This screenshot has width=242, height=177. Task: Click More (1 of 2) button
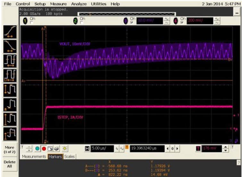point(9,149)
